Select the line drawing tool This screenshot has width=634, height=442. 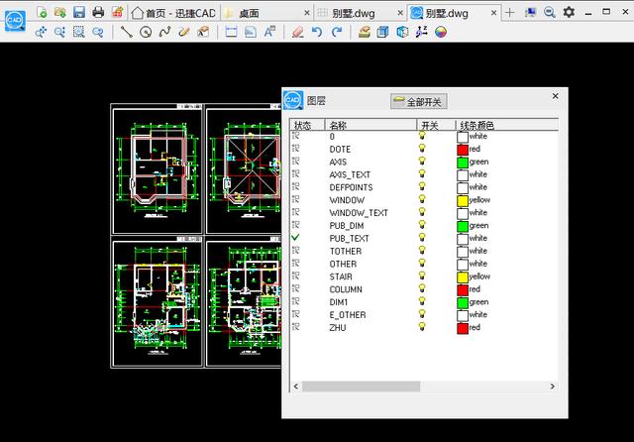click(127, 32)
